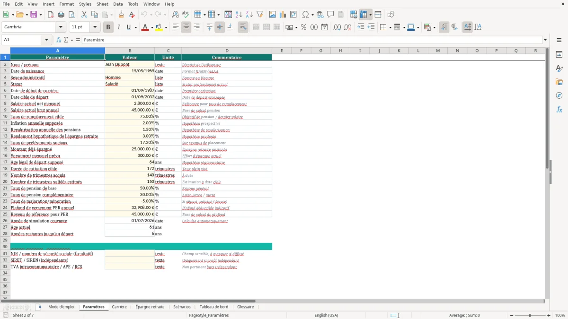Click the Sort Descending icon
Viewport: 568px width, 319px height.
(249, 15)
